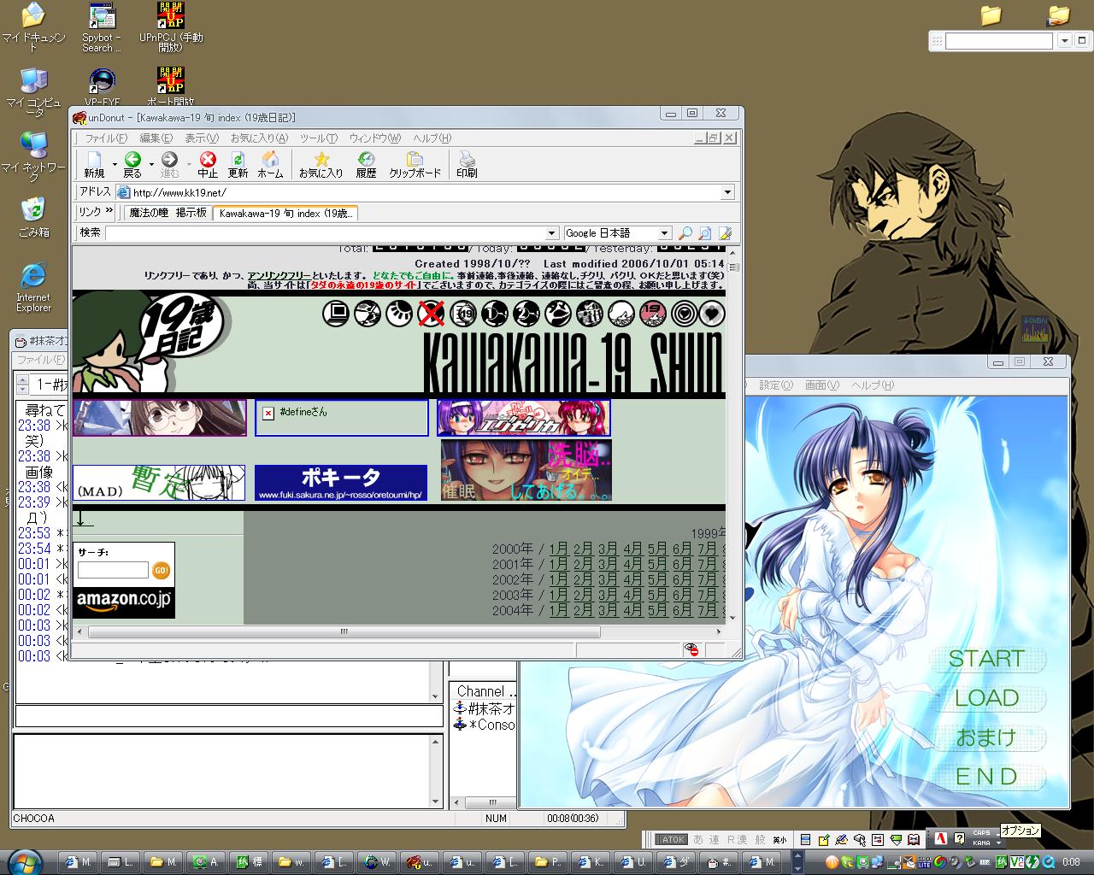Viewport: 1094px width, 875px height.
Task: Click the pink 19 circle icon on page
Action: (x=652, y=314)
